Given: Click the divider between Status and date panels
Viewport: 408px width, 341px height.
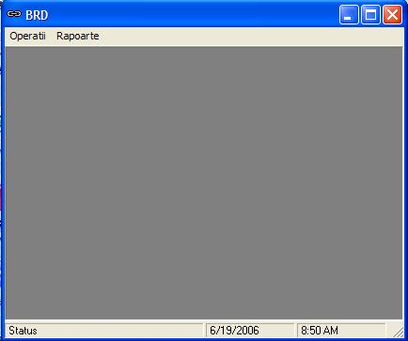Looking at the screenshot, I should (205, 331).
